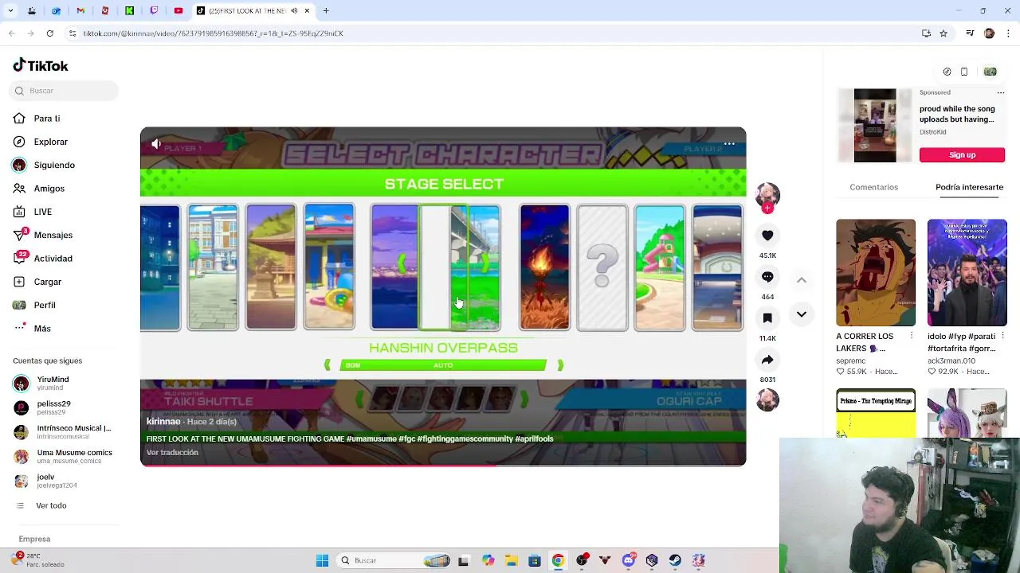View site information in address bar

[73, 33]
